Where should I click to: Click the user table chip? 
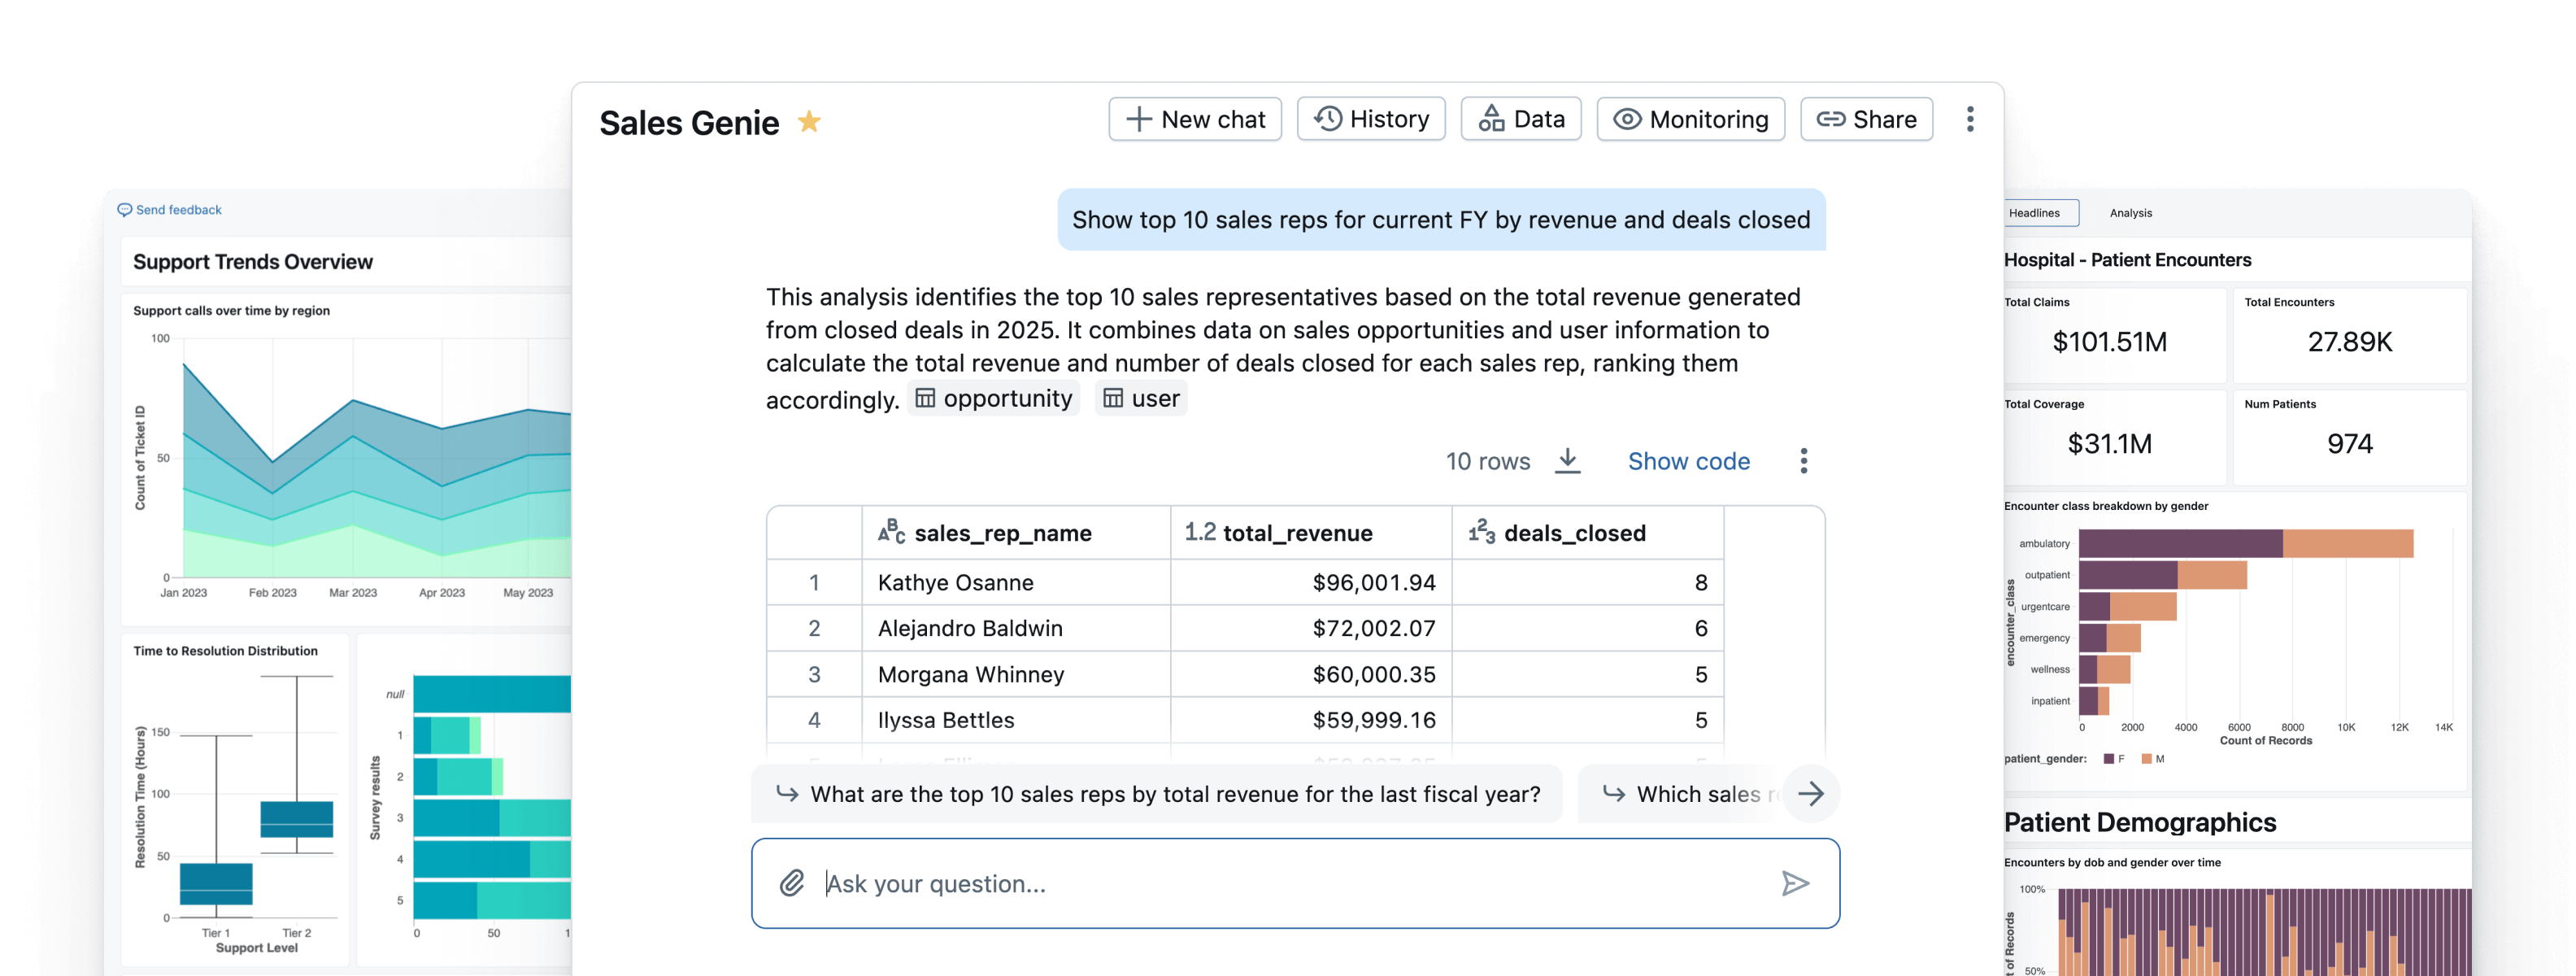(x=1140, y=398)
